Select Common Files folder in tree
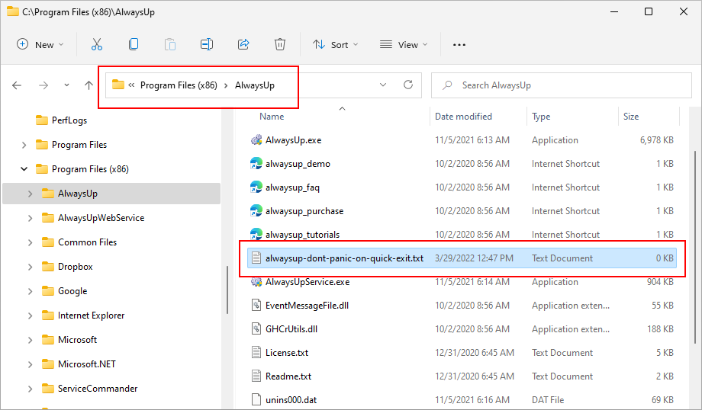The width and height of the screenshot is (702, 410). 87,242
